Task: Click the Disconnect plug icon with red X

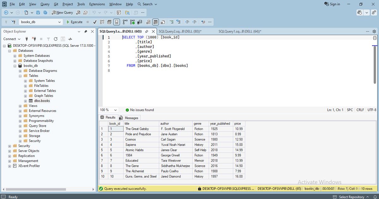Action: coord(34,39)
